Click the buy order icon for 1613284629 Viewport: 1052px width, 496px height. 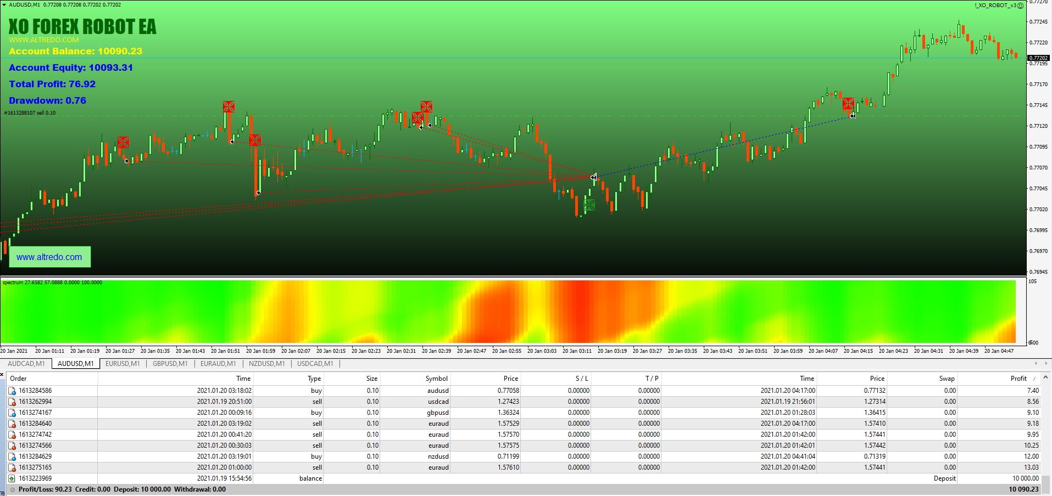tap(12, 457)
